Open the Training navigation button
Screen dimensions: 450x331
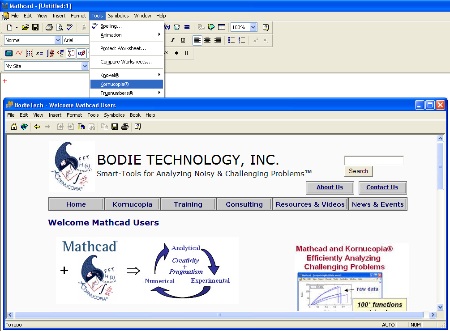(x=188, y=204)
